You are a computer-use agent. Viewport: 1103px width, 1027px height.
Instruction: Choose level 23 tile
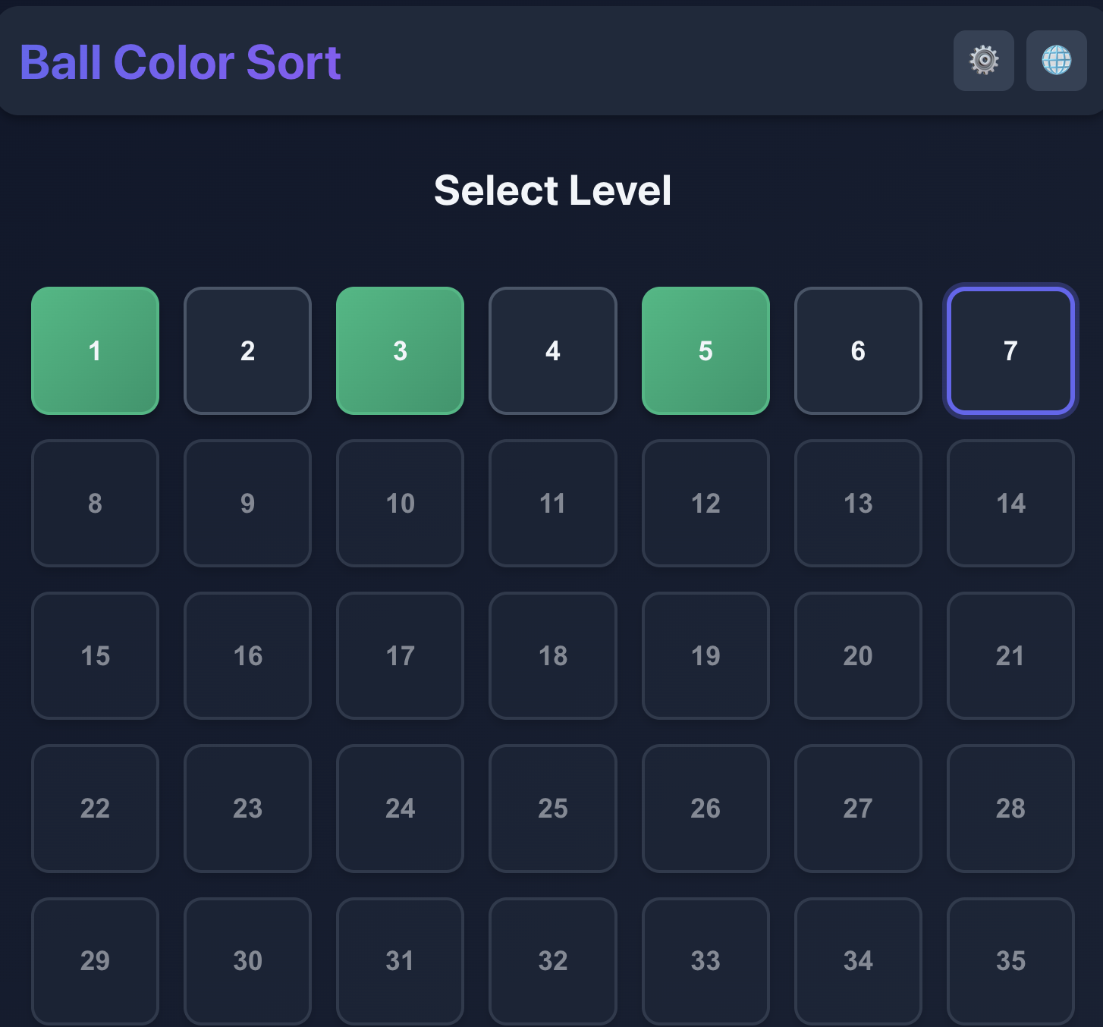(x=247, y=808)
